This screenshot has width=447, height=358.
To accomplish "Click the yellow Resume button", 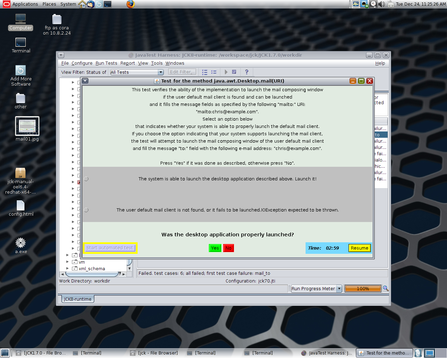I will [359, 248].
